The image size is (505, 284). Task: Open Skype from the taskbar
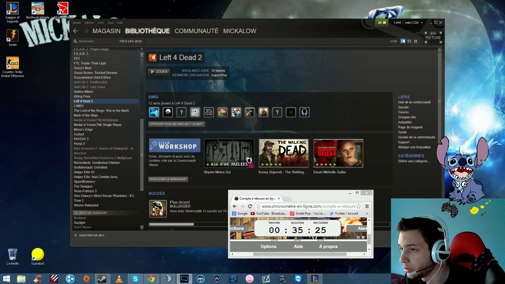(135, 279)
